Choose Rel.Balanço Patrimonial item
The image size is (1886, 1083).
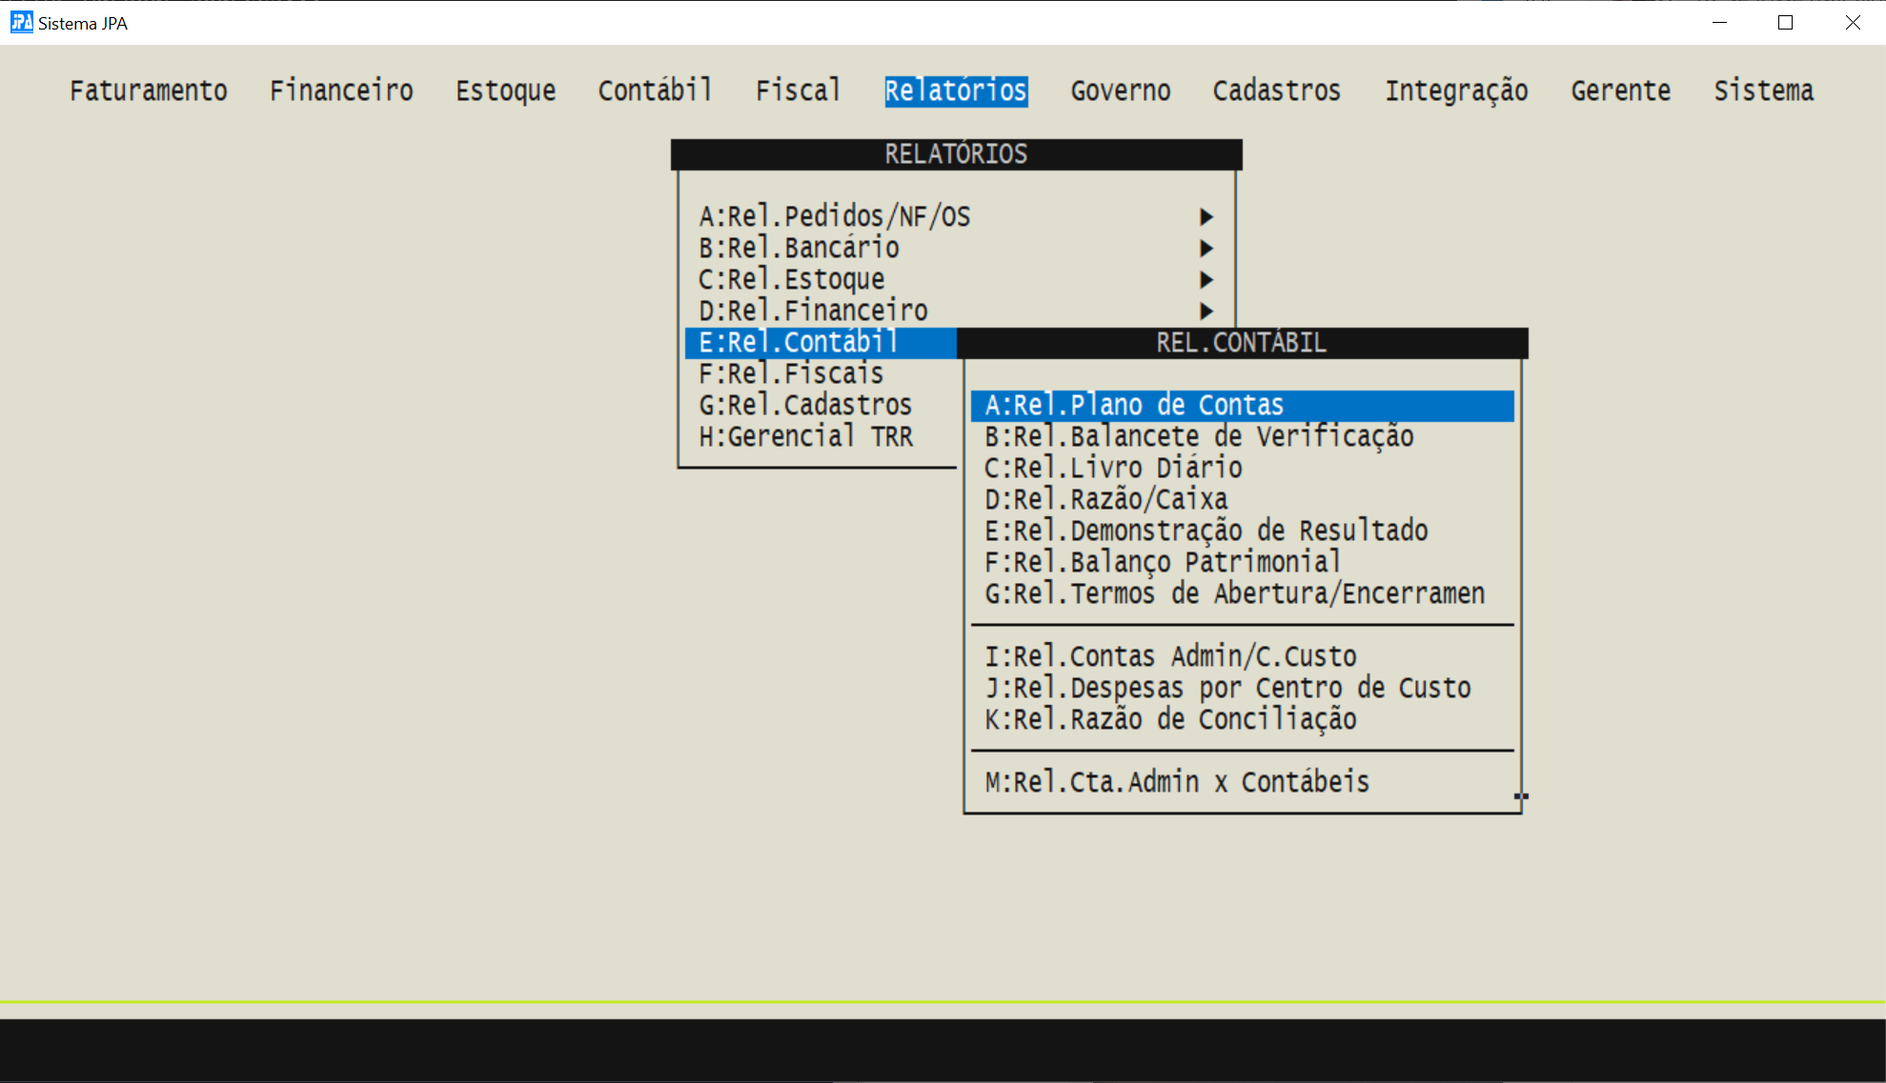(1163, 563)
